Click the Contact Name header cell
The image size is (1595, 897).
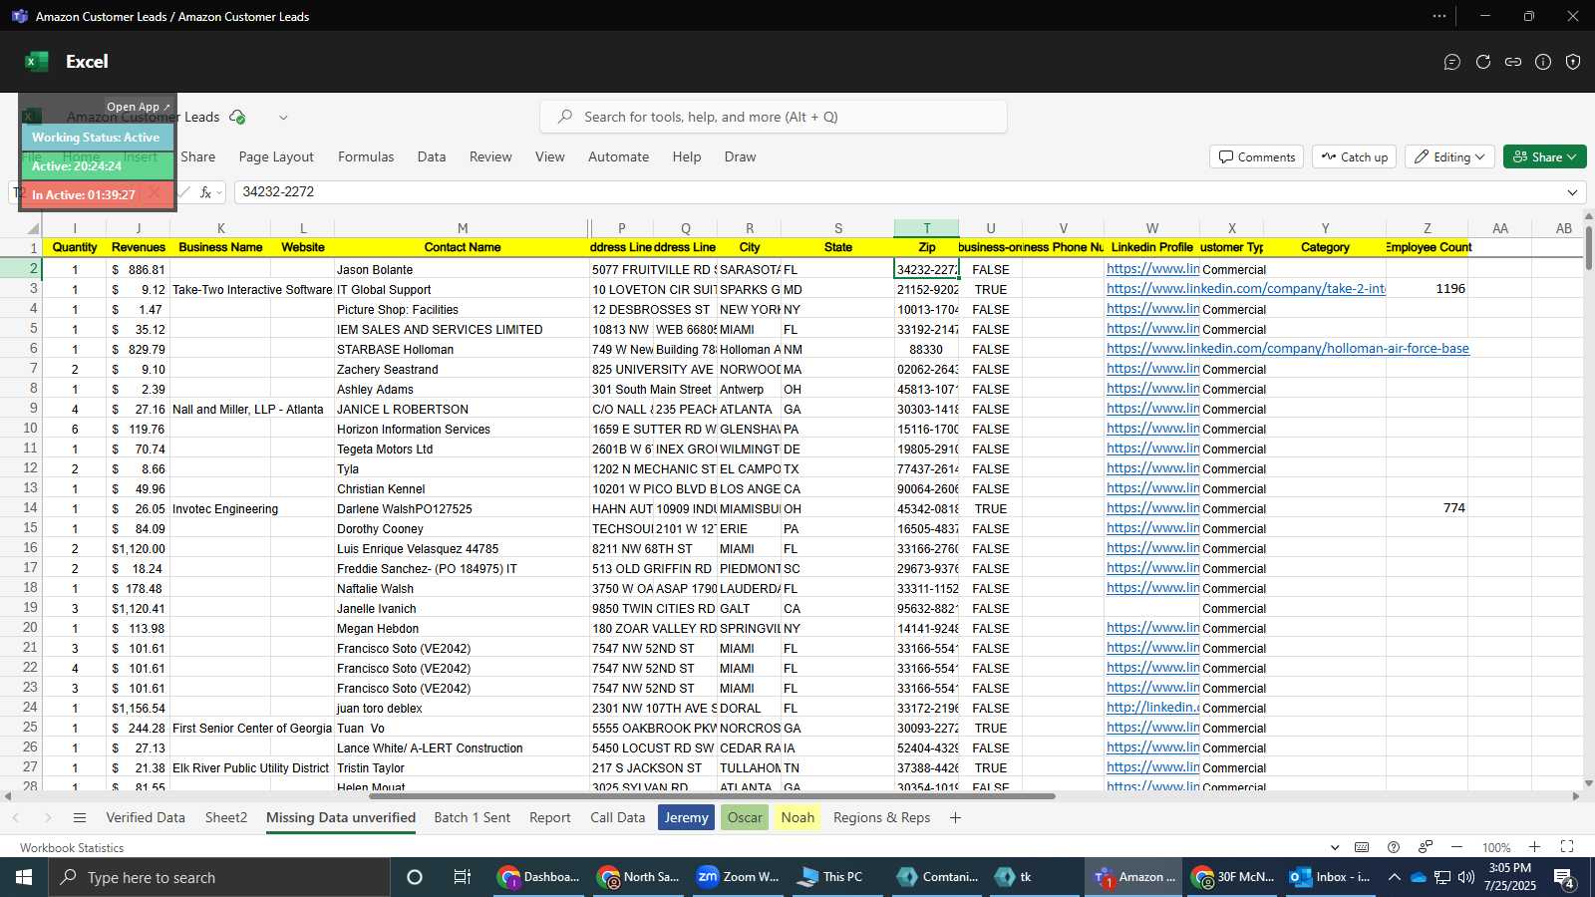(x=462, y=247)
